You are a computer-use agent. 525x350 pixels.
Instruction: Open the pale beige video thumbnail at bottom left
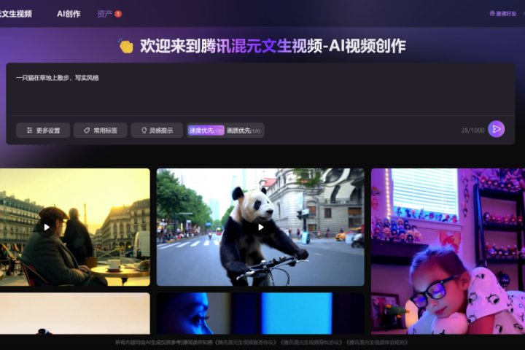pos(75,314)
